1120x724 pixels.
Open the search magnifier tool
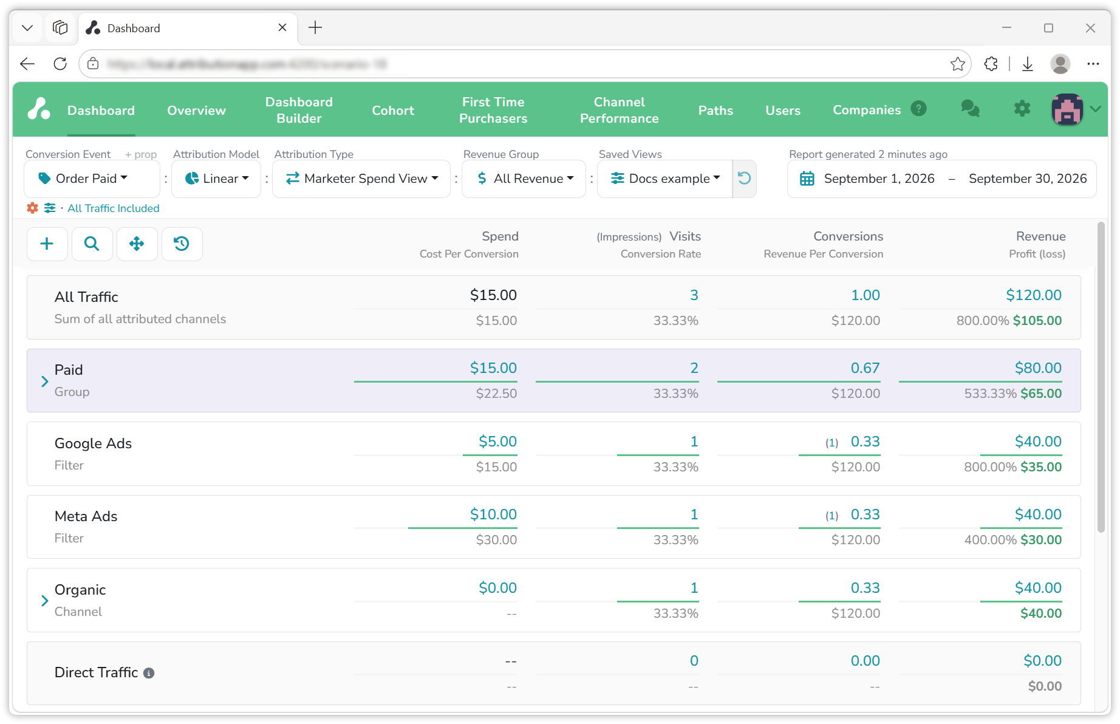92,244
